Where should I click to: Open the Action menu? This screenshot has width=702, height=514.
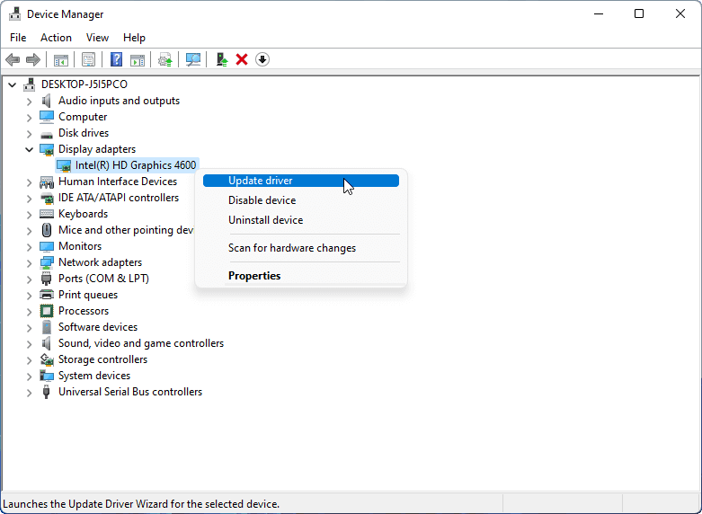click(x=56, y=38)
